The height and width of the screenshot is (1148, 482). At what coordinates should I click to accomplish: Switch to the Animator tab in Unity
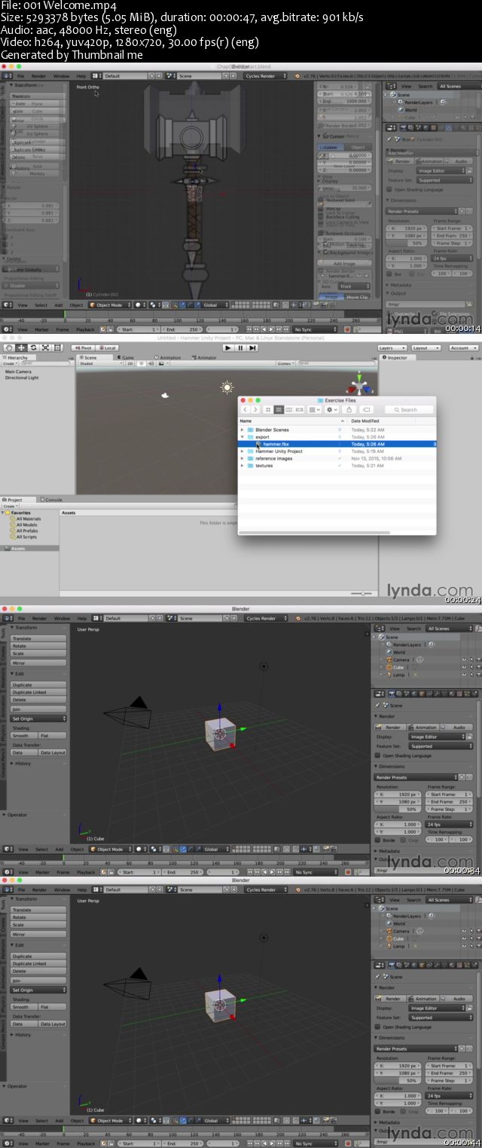[x=204, y=357]
